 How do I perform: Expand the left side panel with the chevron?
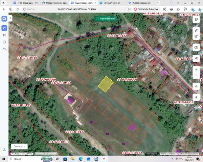(10, 18)
